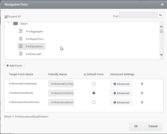The width and height of the screenshot is (167, 134).
Task: Set frmExternalFormRepeater as the default form
Action: (94, 84)
